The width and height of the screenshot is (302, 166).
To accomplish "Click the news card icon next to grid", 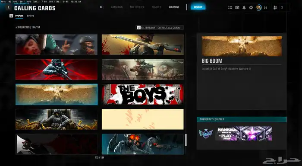I will pos(237,7).
